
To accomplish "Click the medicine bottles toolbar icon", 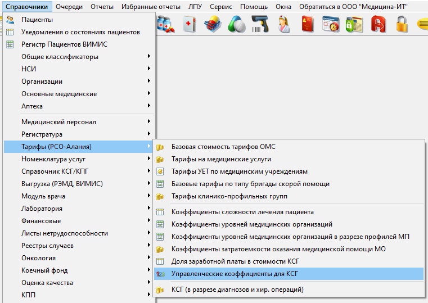I will coord(166,24).
